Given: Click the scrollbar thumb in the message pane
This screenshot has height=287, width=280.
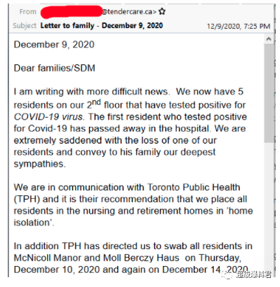Looking at the screenshot, I should tap(269, 93).
